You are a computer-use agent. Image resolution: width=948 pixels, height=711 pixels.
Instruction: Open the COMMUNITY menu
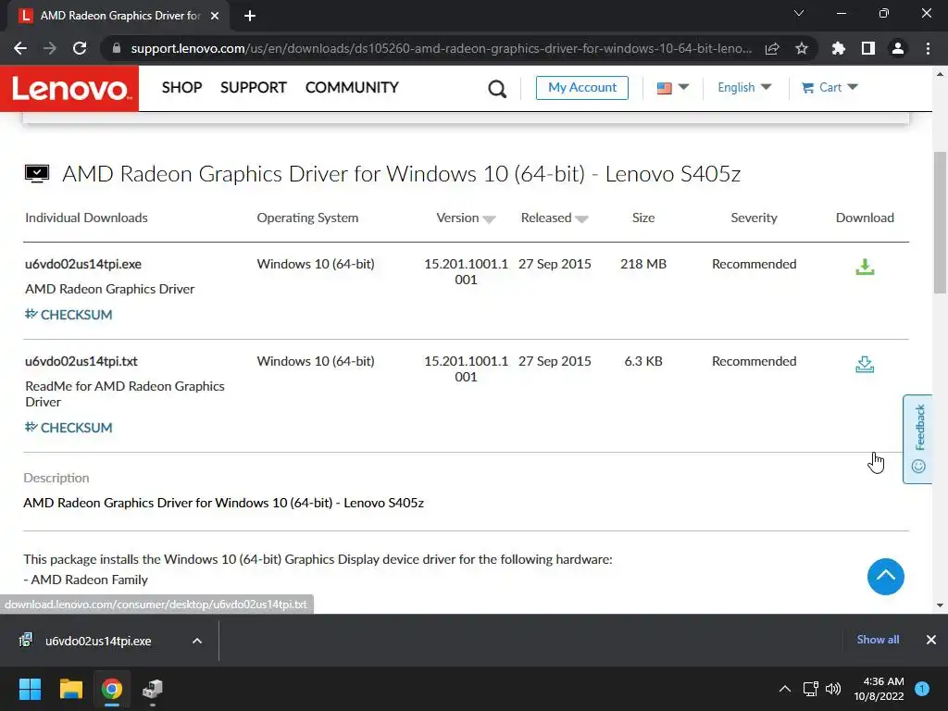pos(352,88)
